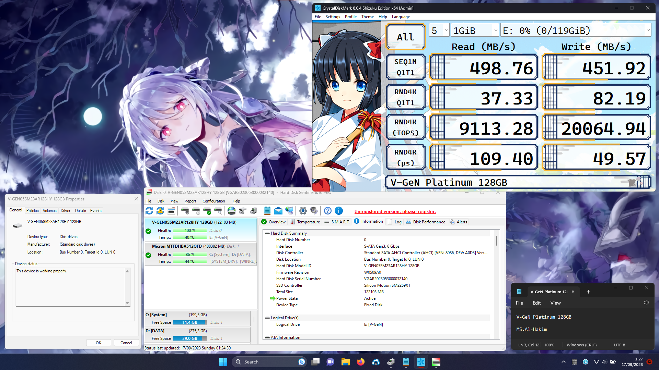Switch to the S.M.A.R.T. tab
The width and height of the screenshot is (659, 370).
tap(337, 222)
